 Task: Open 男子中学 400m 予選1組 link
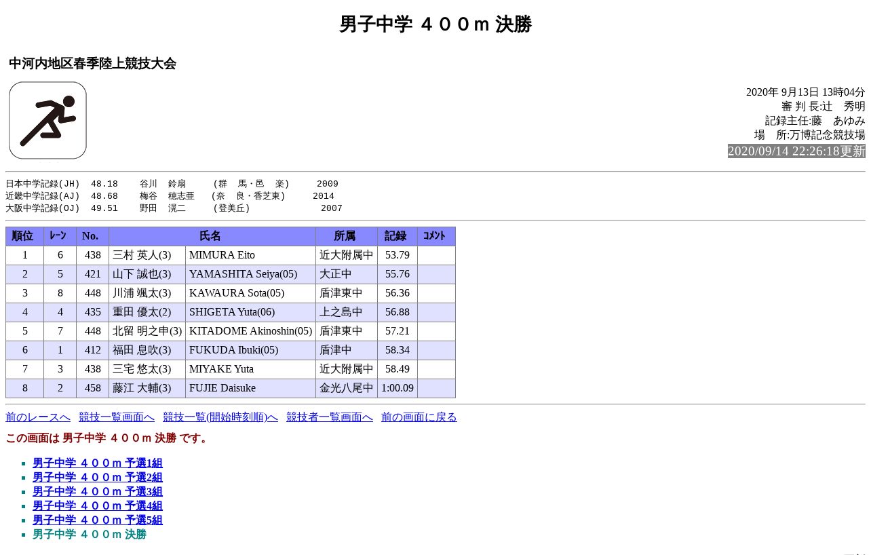pyautogui.click(x=98, y=463)
